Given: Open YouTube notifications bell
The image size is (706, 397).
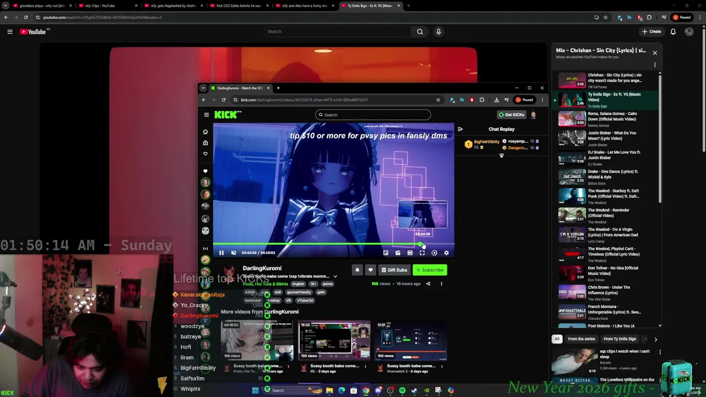Looking at the screenshot, I should pyautogui.click(x=673, y=31).
